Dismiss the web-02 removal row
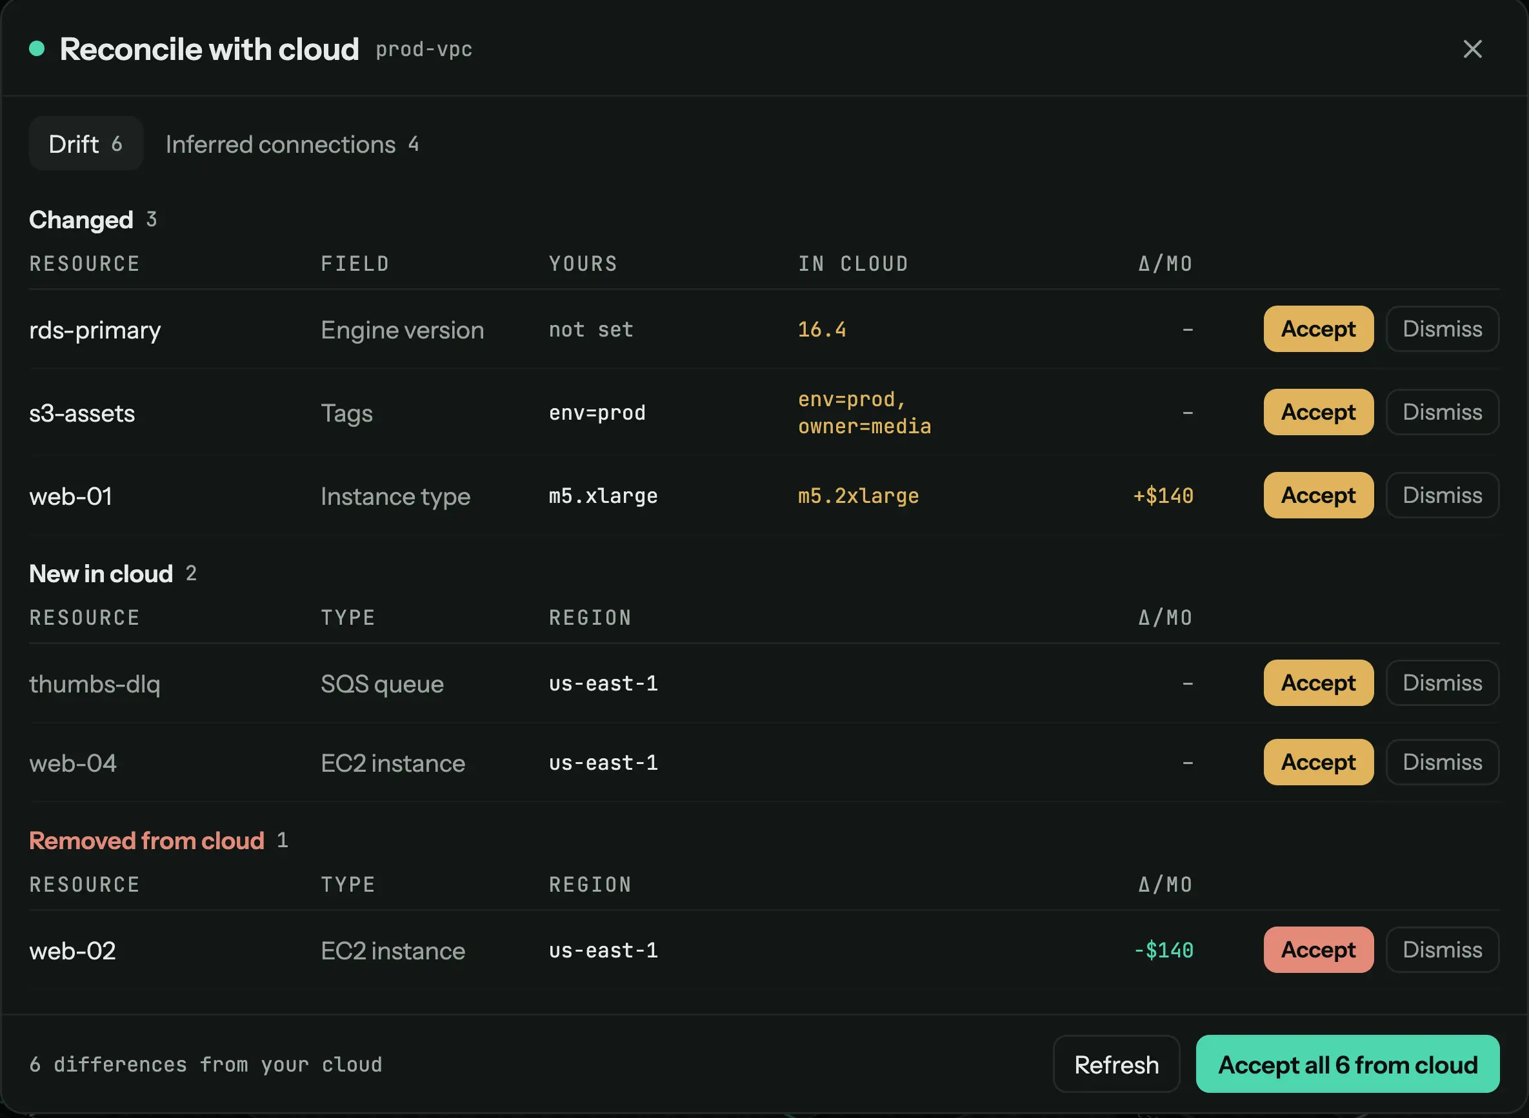 click(1442, 950)
